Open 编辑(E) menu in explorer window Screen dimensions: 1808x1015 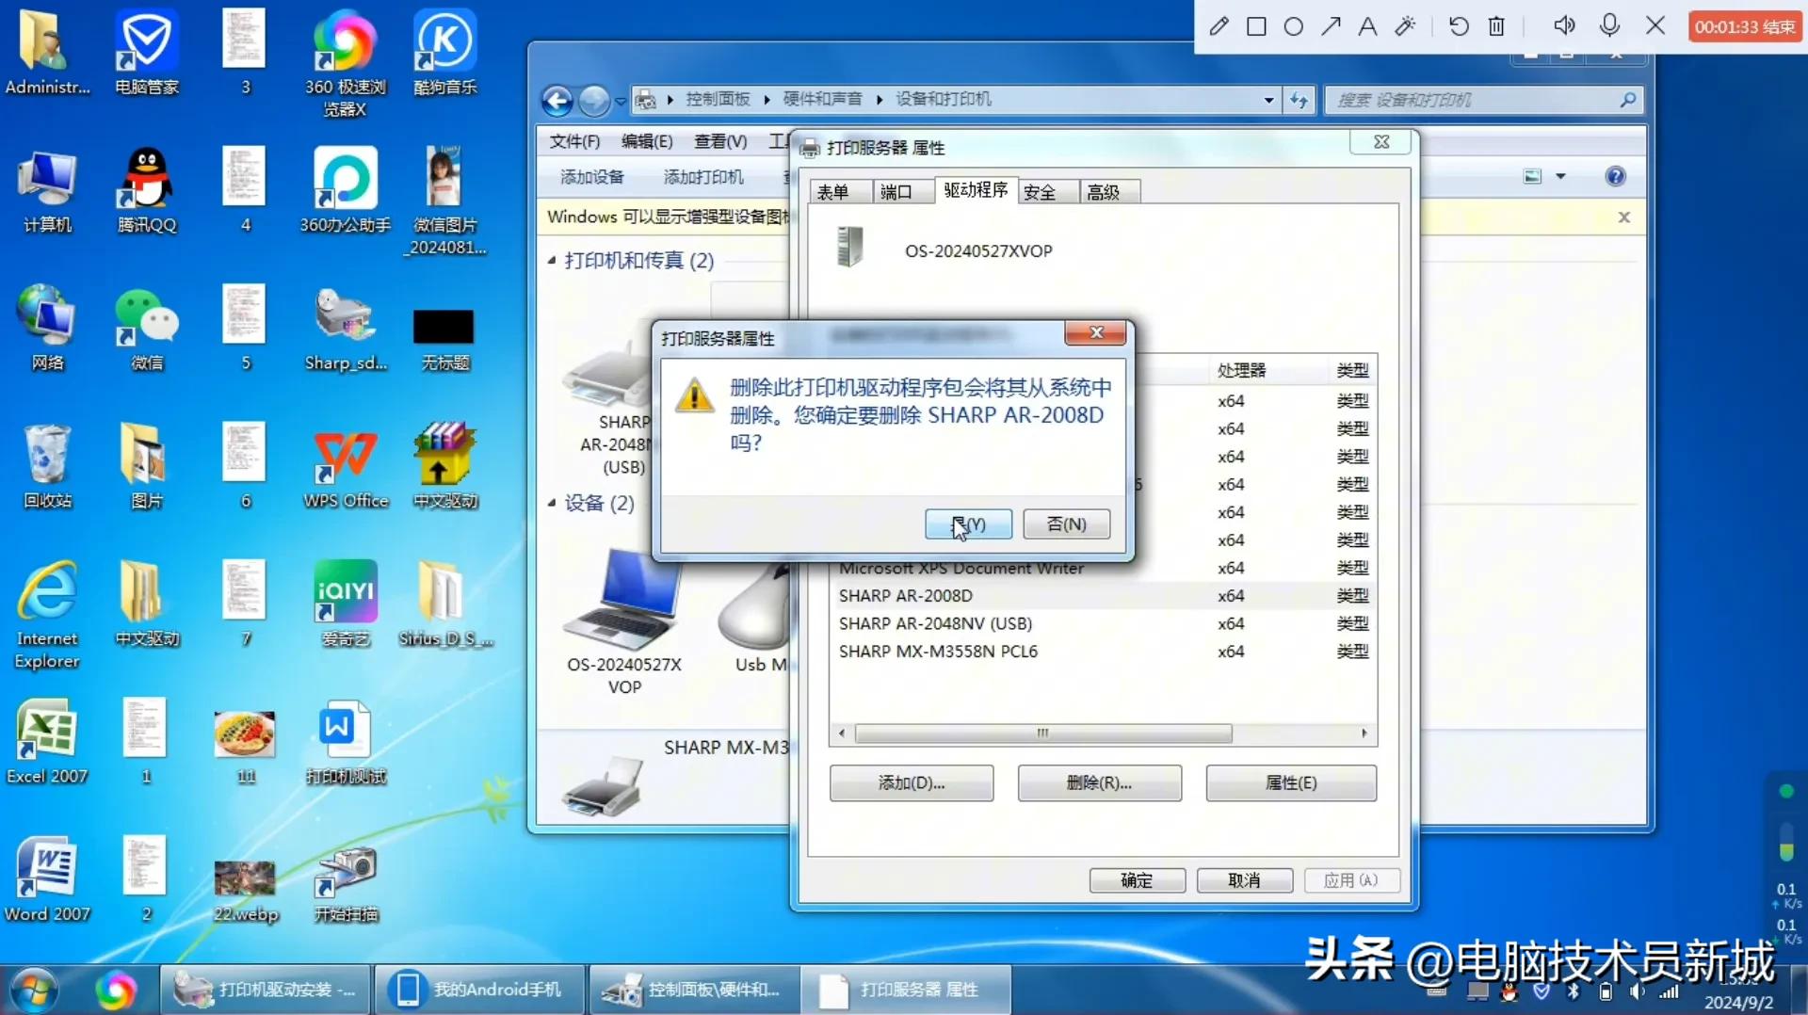[x=647, y=141]
